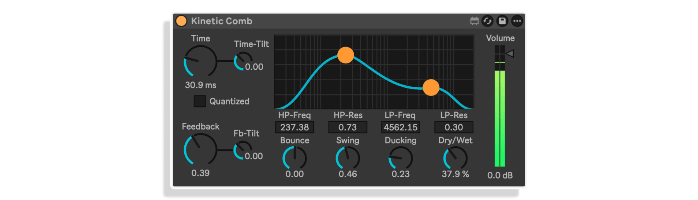Open the three-dots options menu
This screenshot has height=200, width=698.
pyautogui.click(x=517, y=21)
